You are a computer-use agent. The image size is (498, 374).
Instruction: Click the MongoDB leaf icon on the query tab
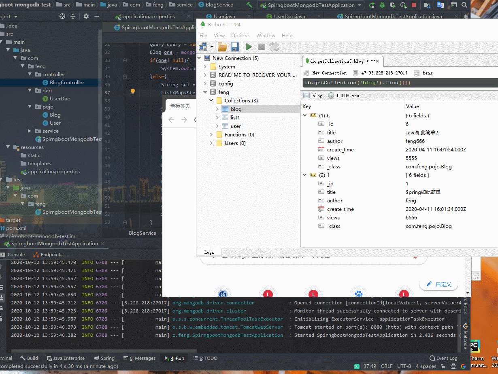pos(307,61)
